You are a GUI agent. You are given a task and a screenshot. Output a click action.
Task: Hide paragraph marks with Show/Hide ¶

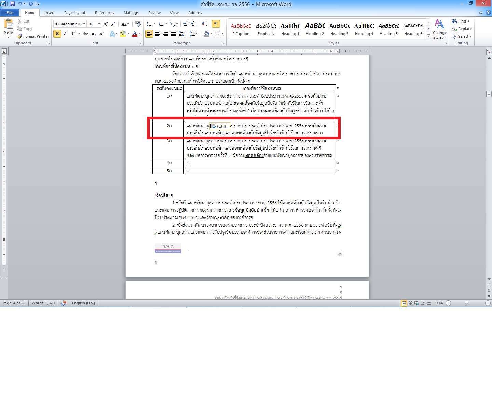(216, 24)
